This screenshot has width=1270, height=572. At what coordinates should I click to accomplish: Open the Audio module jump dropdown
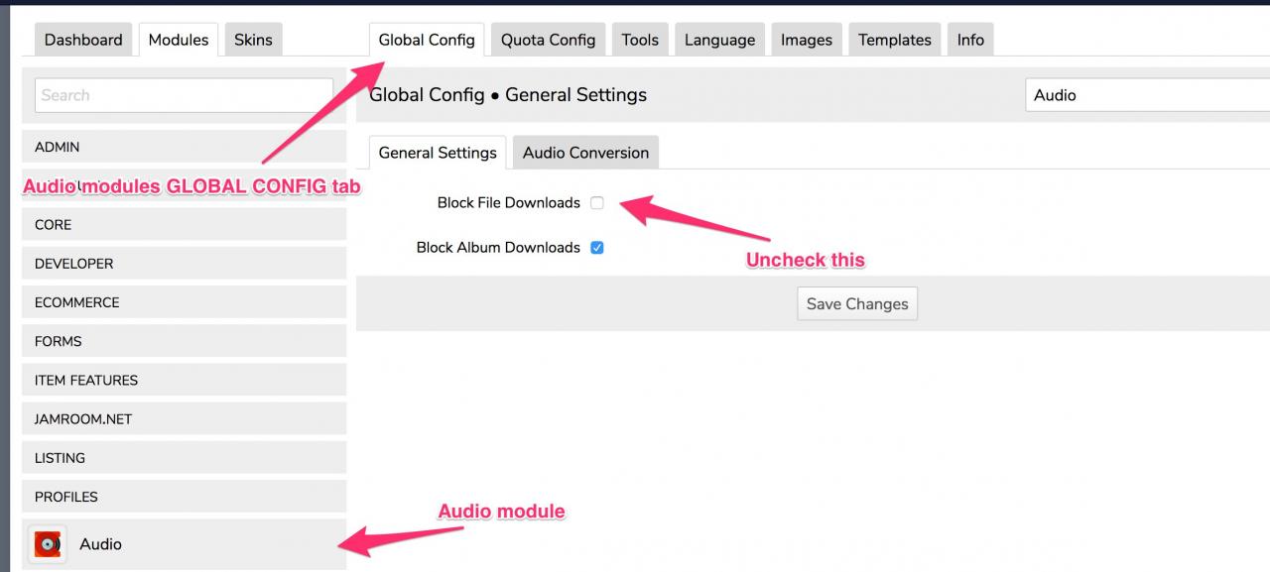click(1147, 95)
